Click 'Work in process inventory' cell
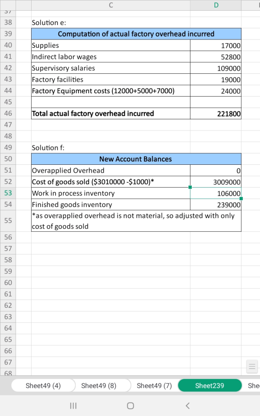This screenshot has width=260, height=416. [110, 193]
